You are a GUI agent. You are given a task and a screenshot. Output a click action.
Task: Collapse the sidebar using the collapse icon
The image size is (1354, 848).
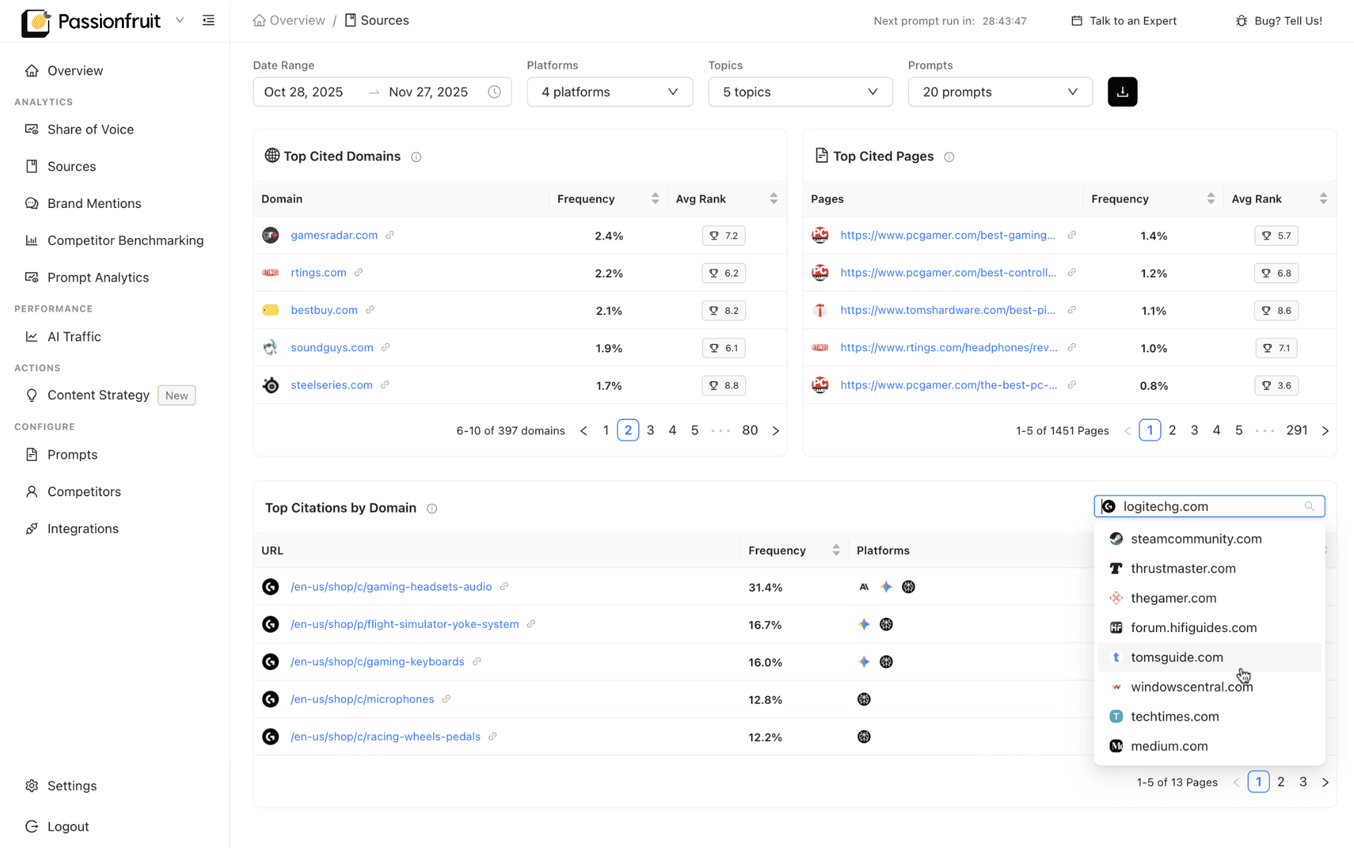209,20
